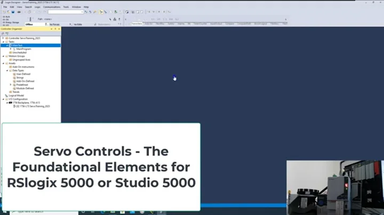Image resolution: width=384 pixels, height=215 pixels.
Task: Click the Who Active network icon
Action: click(115, 19)
